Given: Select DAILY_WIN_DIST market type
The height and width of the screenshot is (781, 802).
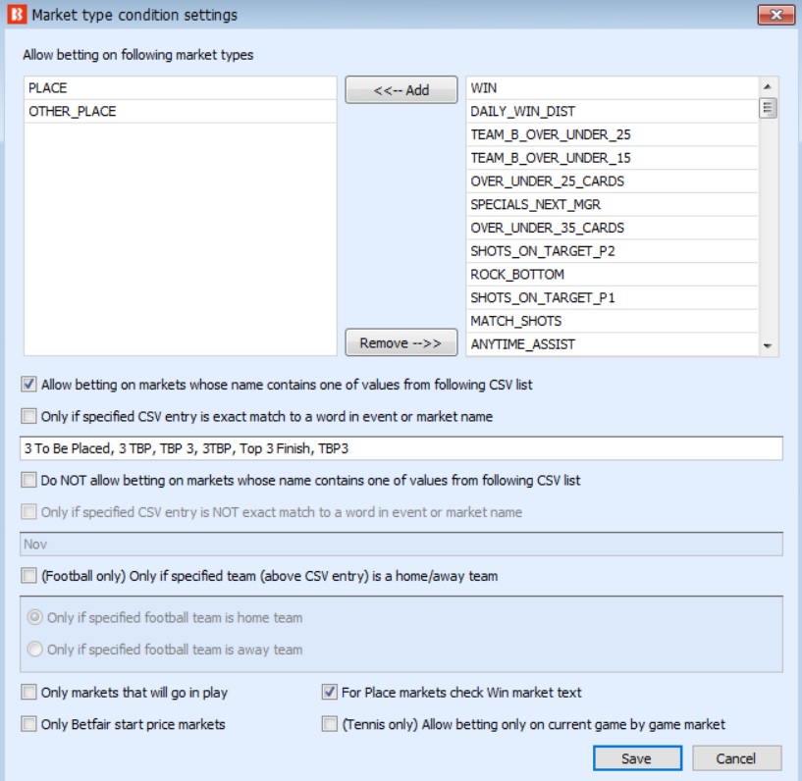Looking at the screenshot, I should point(612,112).
